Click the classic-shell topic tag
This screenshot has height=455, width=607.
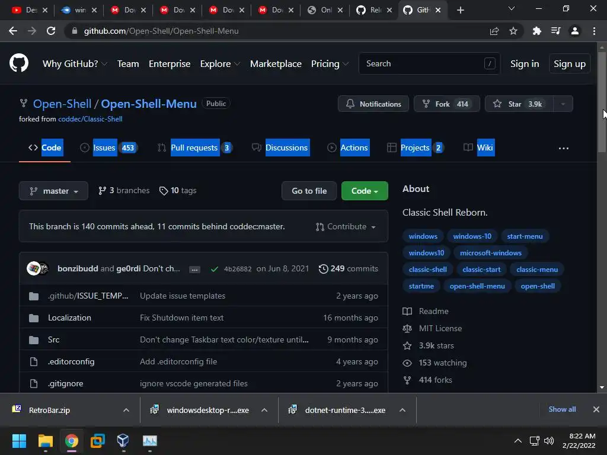click(x=427, y=270)
